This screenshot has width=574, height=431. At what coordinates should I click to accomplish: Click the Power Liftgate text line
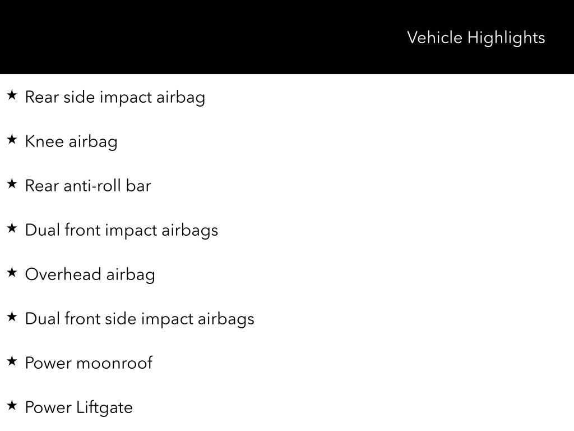[78, 407]
